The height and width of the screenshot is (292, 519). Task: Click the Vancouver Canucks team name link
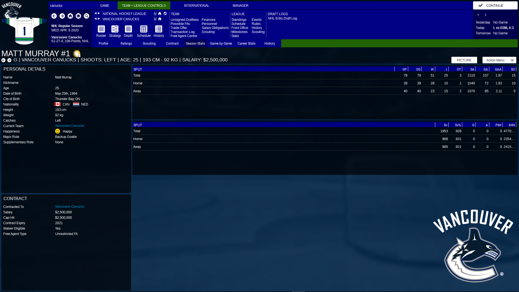click(x=69, y=125)
